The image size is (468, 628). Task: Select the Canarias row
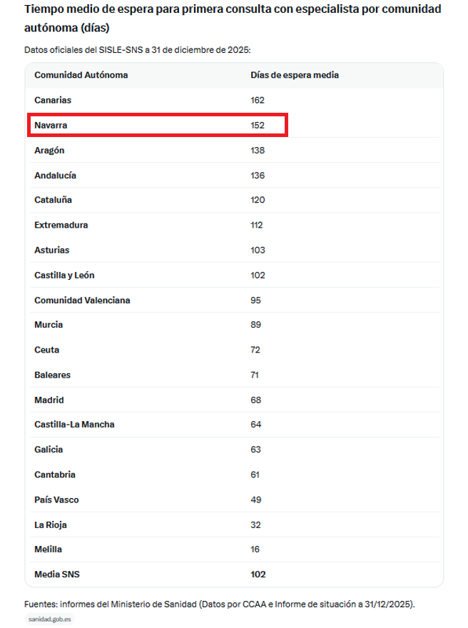pos(235,100)
